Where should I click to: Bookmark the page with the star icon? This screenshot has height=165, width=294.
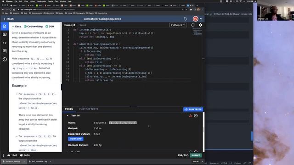186,9
